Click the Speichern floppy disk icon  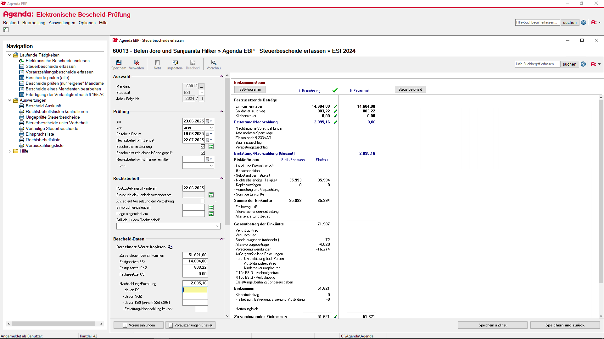coord(119,63)
